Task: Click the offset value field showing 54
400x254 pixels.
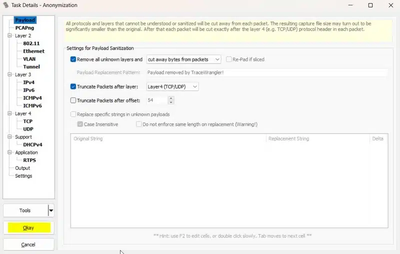Action: (157, 100)
